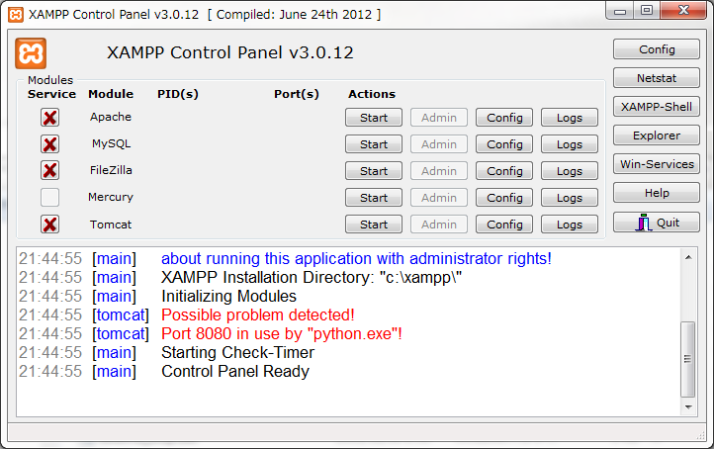Viewport: 714px width, 449px height.
Task: Click the 'Modules' group label
Action: [x=50, y=80]
